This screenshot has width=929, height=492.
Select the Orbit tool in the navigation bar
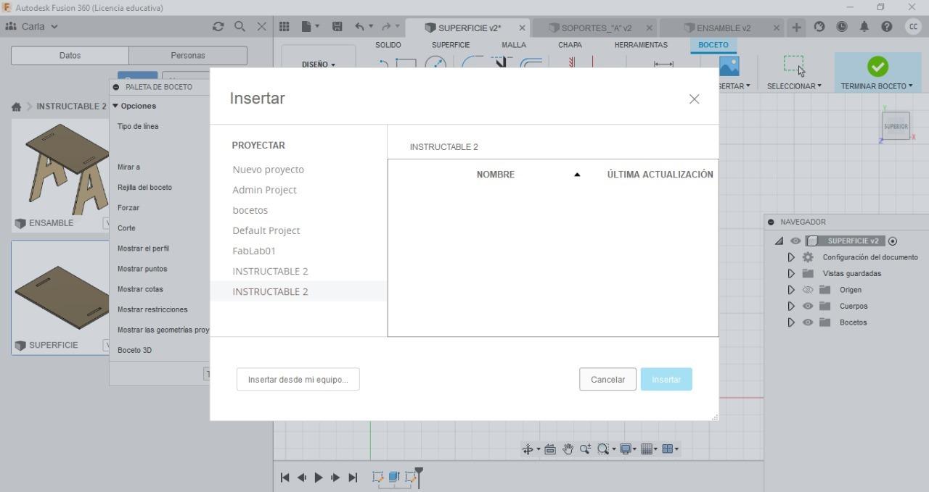tap(528, 449)
